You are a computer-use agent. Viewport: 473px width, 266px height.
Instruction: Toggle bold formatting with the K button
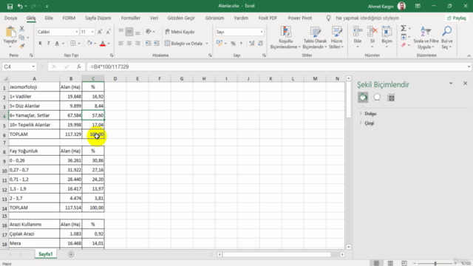tap(40, 44)
